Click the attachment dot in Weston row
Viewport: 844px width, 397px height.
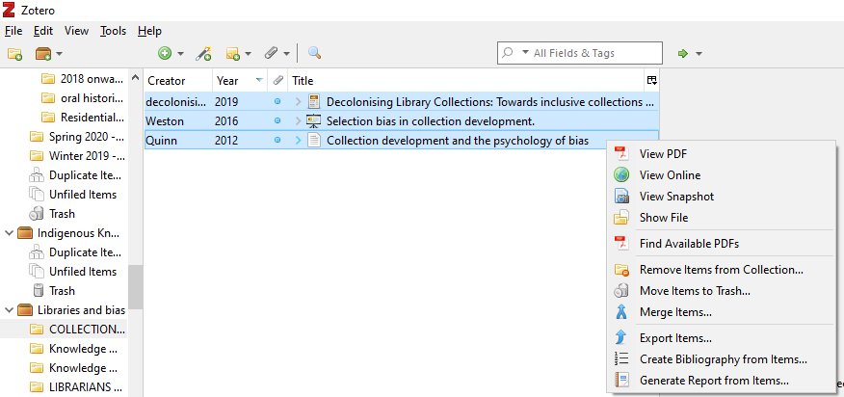point(277,121)
